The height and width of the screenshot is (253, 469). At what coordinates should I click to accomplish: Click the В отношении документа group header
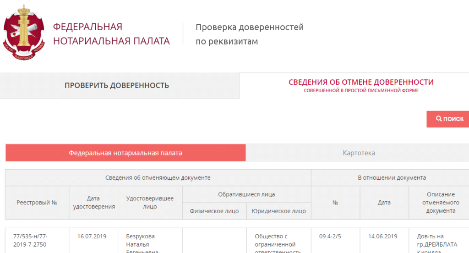pos(392,178)
